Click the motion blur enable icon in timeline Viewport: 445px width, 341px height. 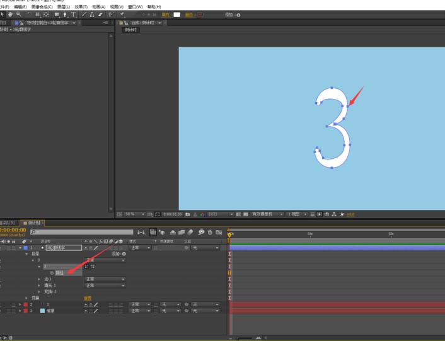coord(192,233)
